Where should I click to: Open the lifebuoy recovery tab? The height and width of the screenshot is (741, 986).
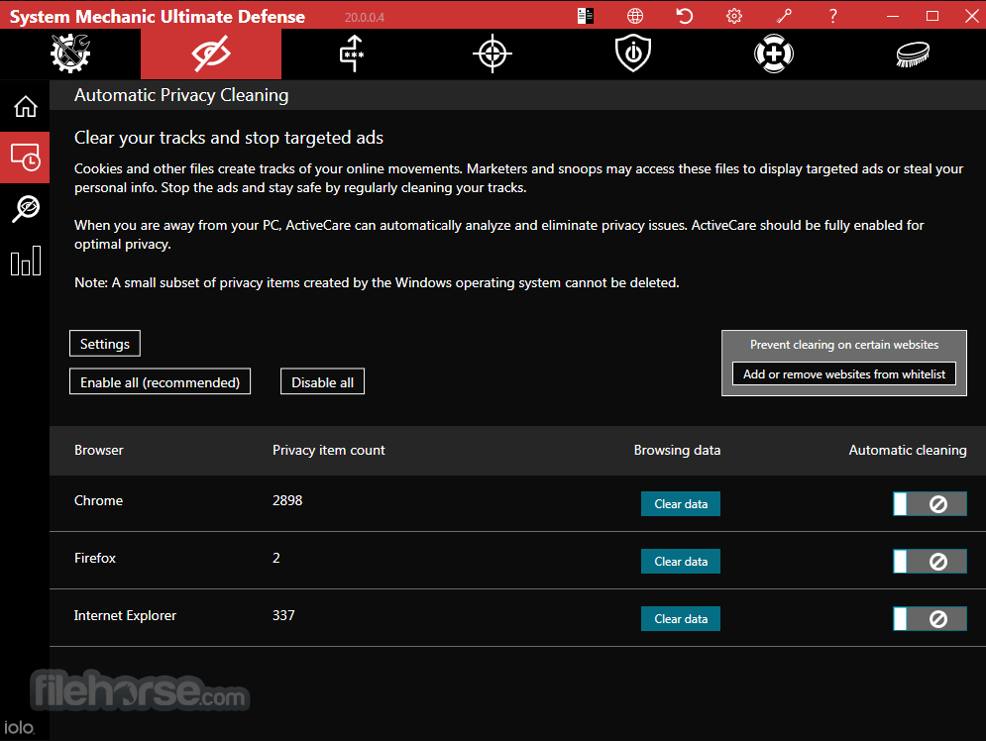pos(774,53)
